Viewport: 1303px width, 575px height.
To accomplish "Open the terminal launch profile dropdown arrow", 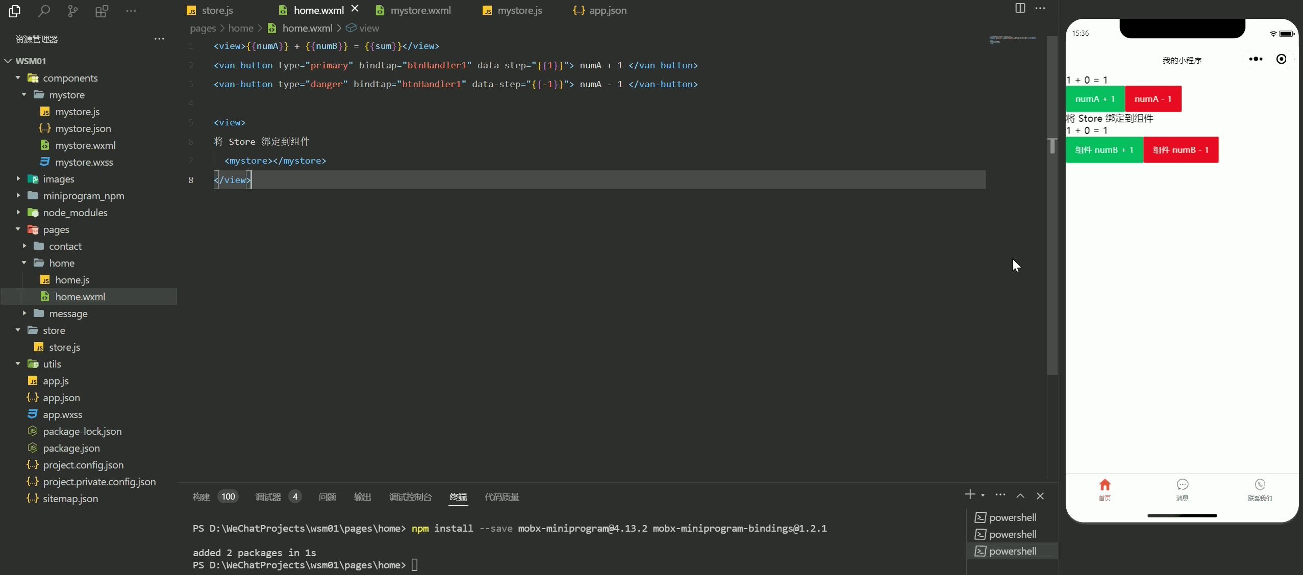I will click(983, 495).
